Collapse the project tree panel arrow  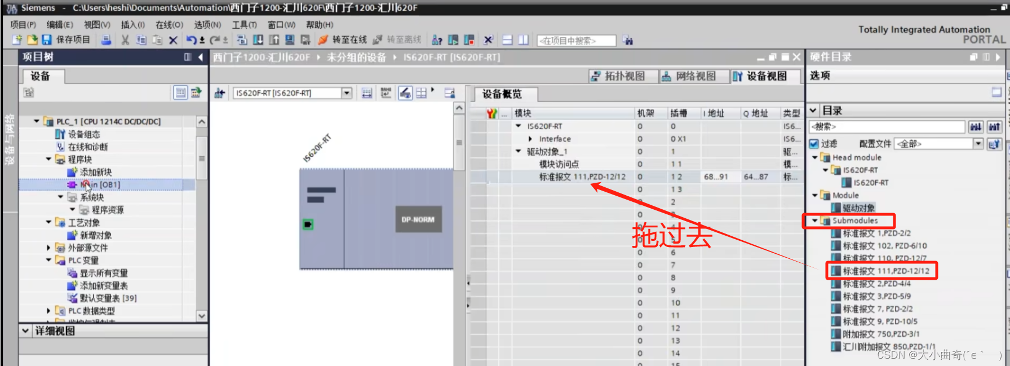click(200, 57)
